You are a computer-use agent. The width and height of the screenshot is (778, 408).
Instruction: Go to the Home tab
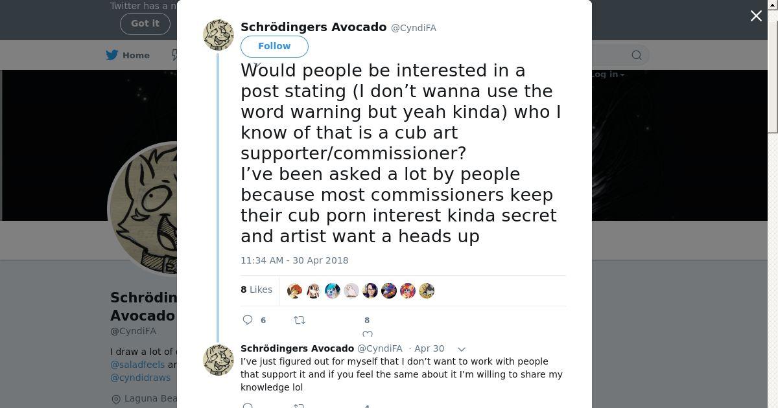128,55
